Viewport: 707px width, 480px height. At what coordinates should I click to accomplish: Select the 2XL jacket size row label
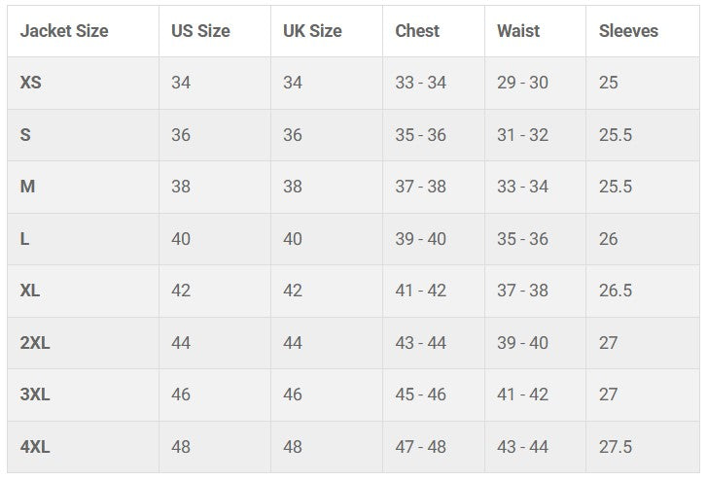click(35, 343)
